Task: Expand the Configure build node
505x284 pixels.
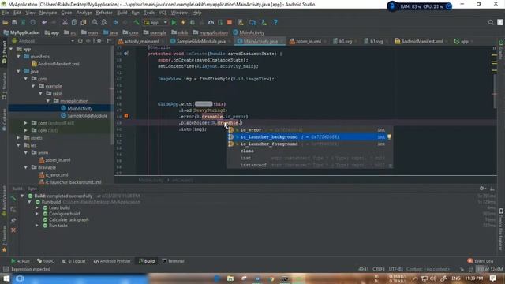Action: coord(37,214)
